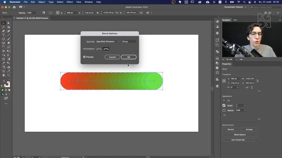Screen dimensions: 282x158
Task: Open the Stroke weight dropdown in Appearance
Action: (x=245, y=105)
